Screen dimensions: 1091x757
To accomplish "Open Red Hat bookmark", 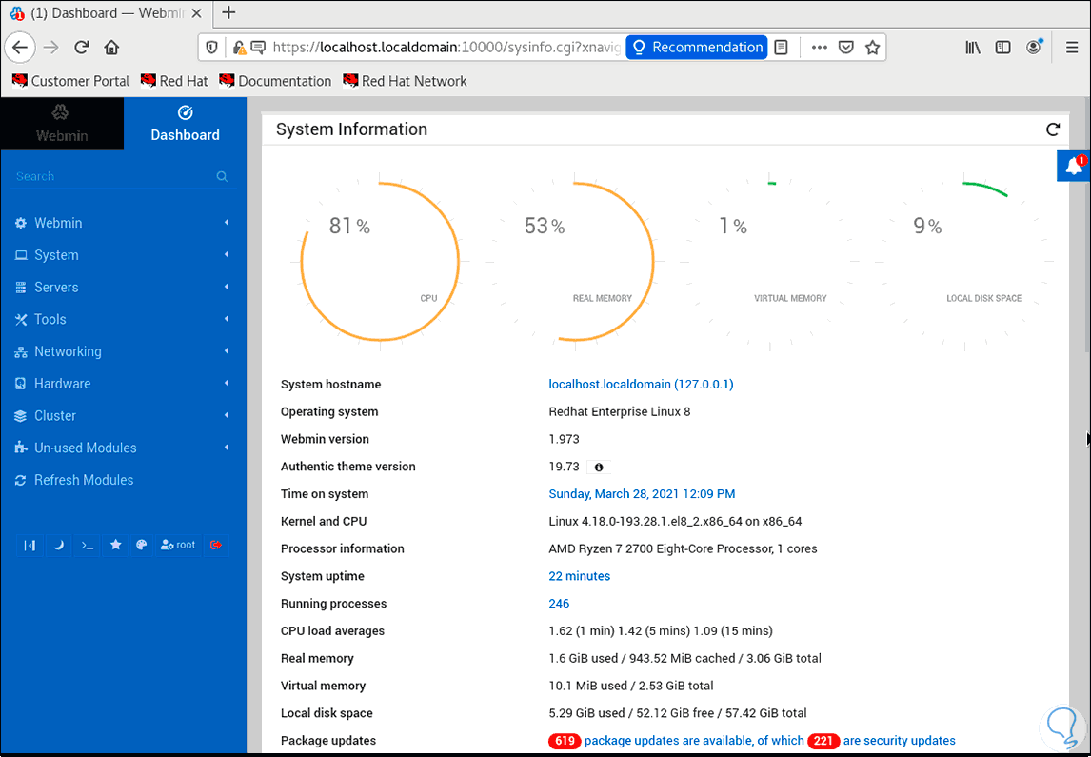I will tap(174, 81).
